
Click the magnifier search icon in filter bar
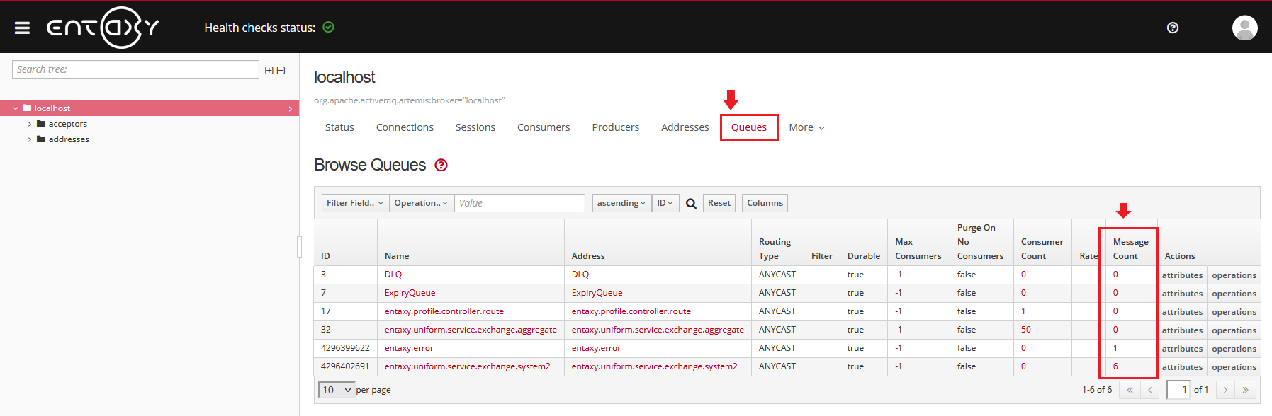coord(691,204)
